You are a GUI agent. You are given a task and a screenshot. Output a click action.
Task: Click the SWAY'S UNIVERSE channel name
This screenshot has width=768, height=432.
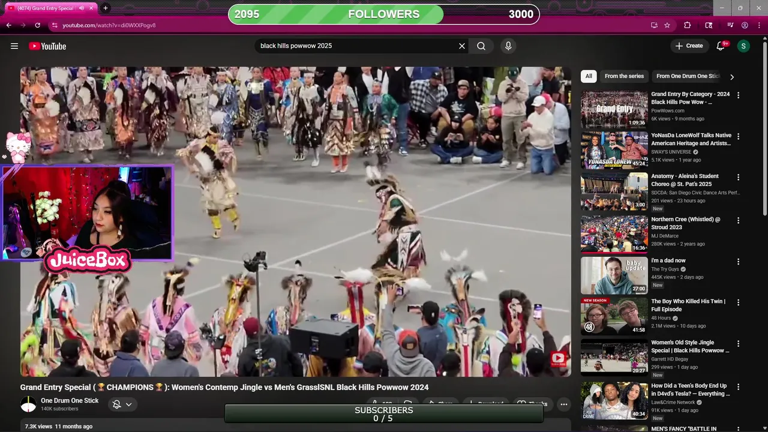671,152
